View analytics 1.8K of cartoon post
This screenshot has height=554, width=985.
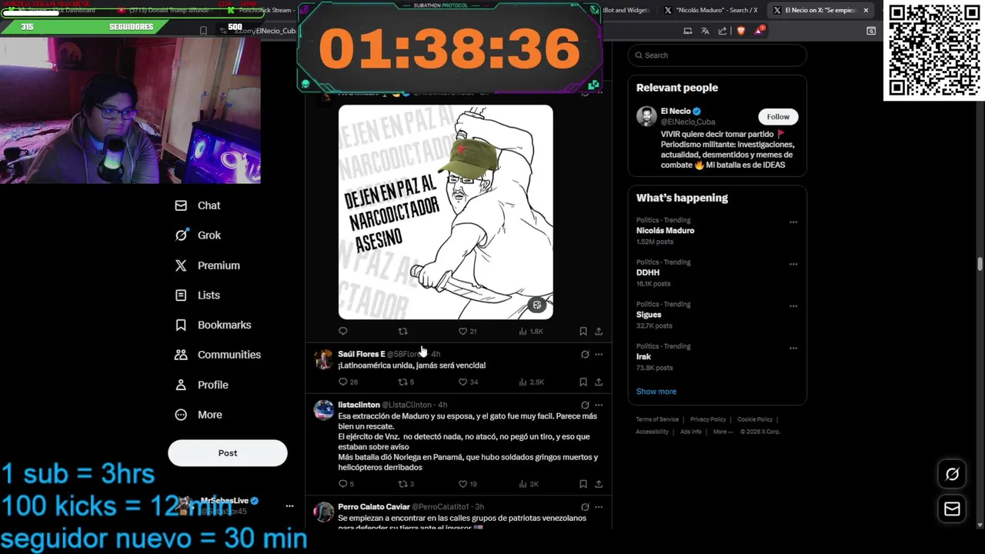click(531, 332)
